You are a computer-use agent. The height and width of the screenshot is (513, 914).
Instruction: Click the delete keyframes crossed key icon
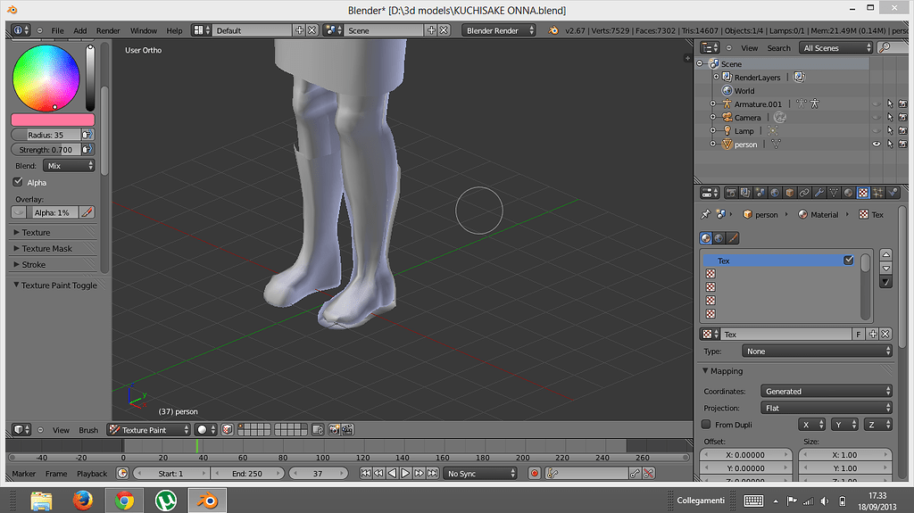[x=649, y=474]
